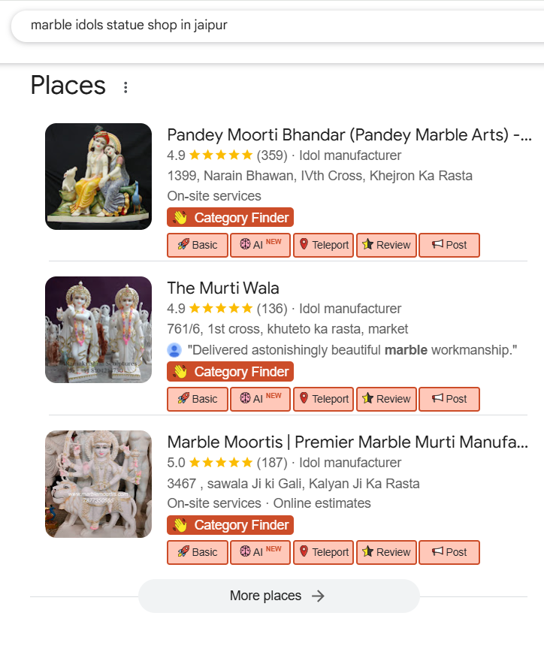View the Durga on lion idol thumbnail
This screenshot has width=544, height=649.
(98, 484)
